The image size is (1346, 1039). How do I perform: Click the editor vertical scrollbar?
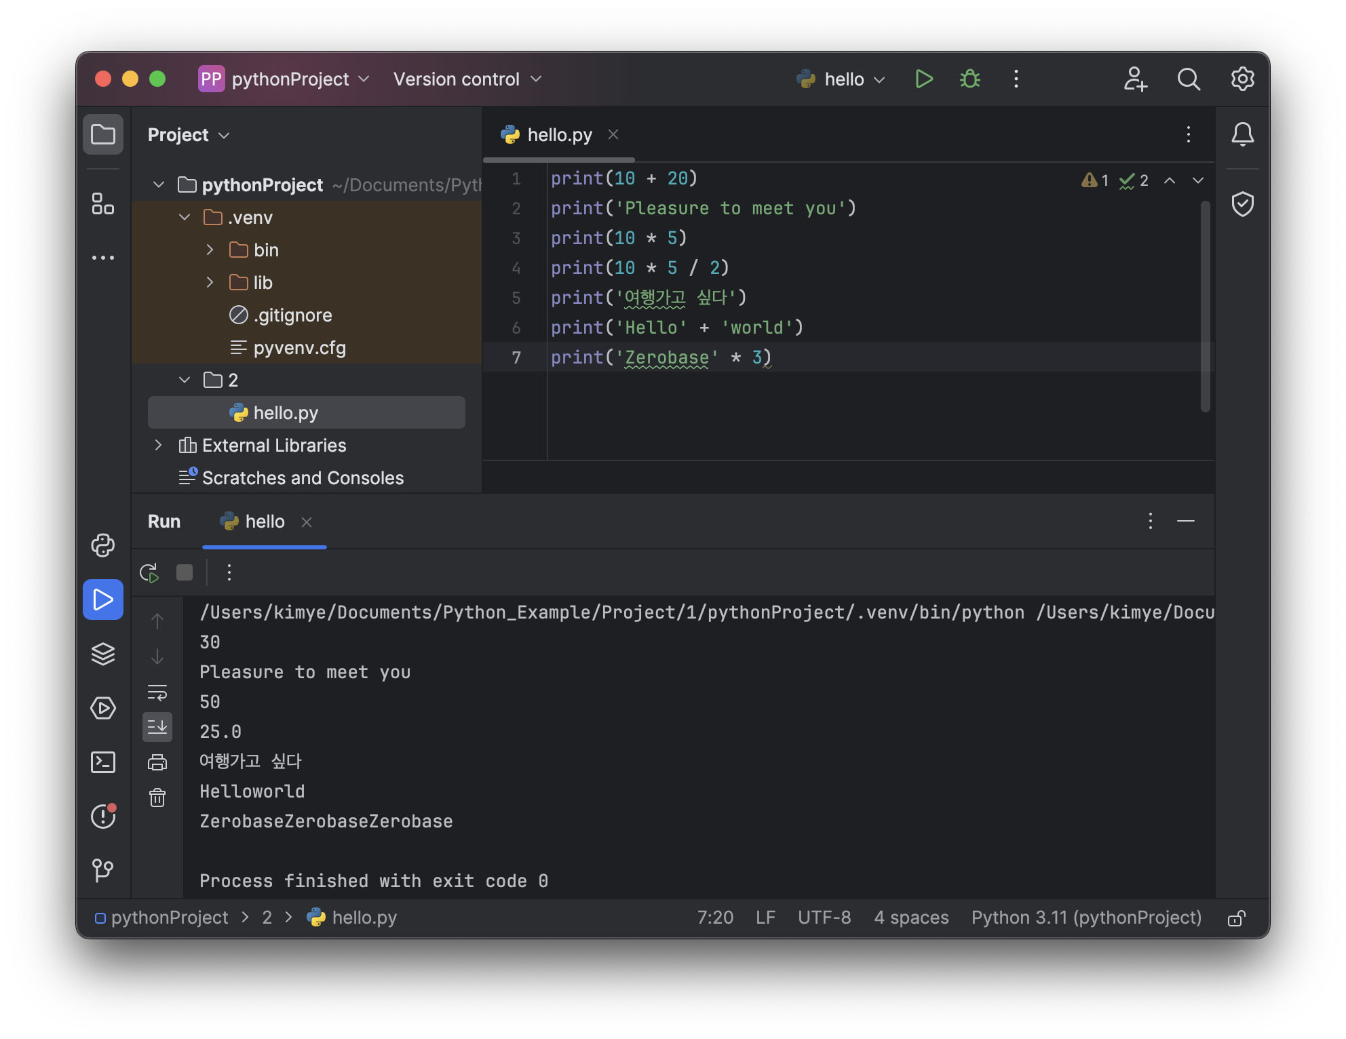tap(1205, 305)
